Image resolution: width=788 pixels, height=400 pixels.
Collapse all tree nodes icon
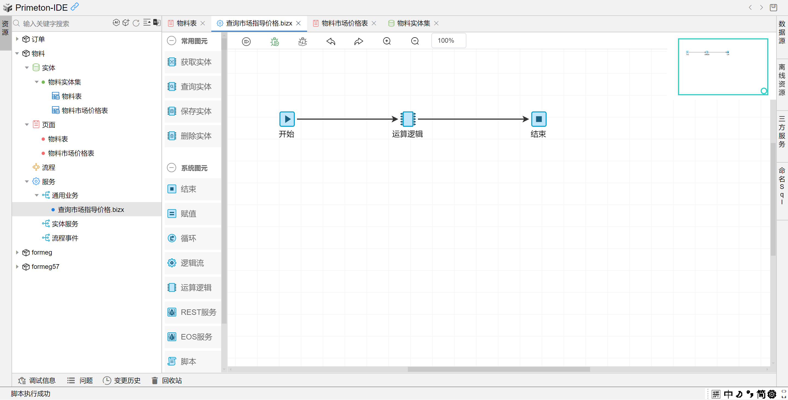pyautogui.click(x=147, y=23)
